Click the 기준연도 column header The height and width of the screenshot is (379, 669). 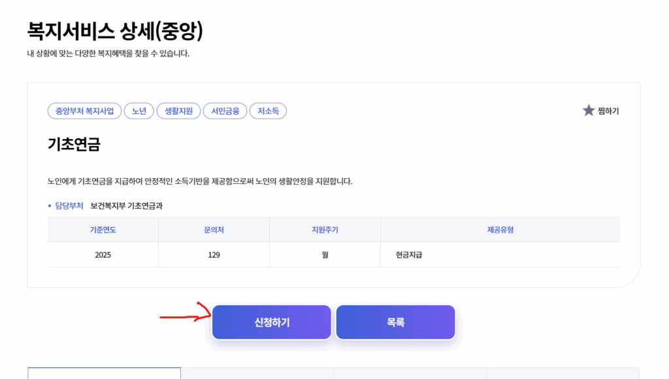[x=103, y=230]
